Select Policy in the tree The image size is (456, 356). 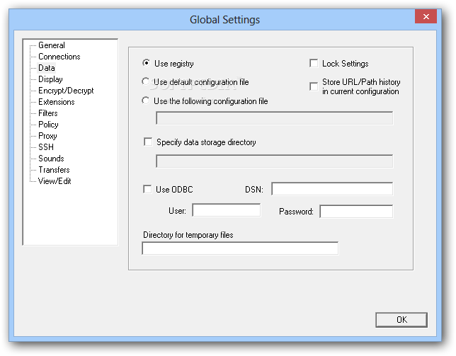(x=48, y=125)
